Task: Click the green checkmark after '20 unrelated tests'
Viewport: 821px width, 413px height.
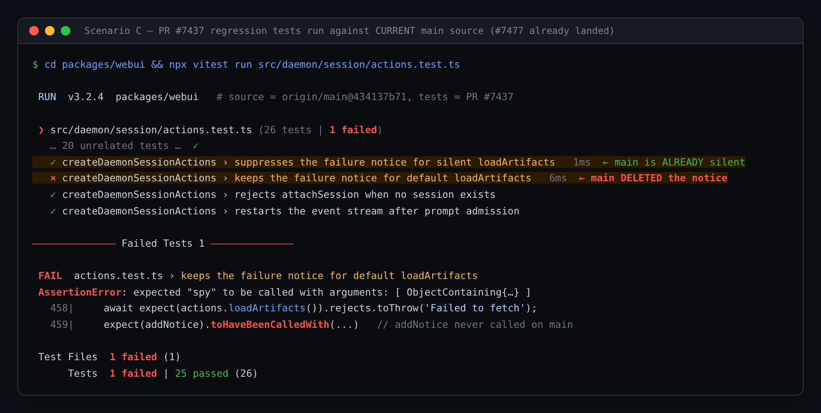Action: [196, 146]
